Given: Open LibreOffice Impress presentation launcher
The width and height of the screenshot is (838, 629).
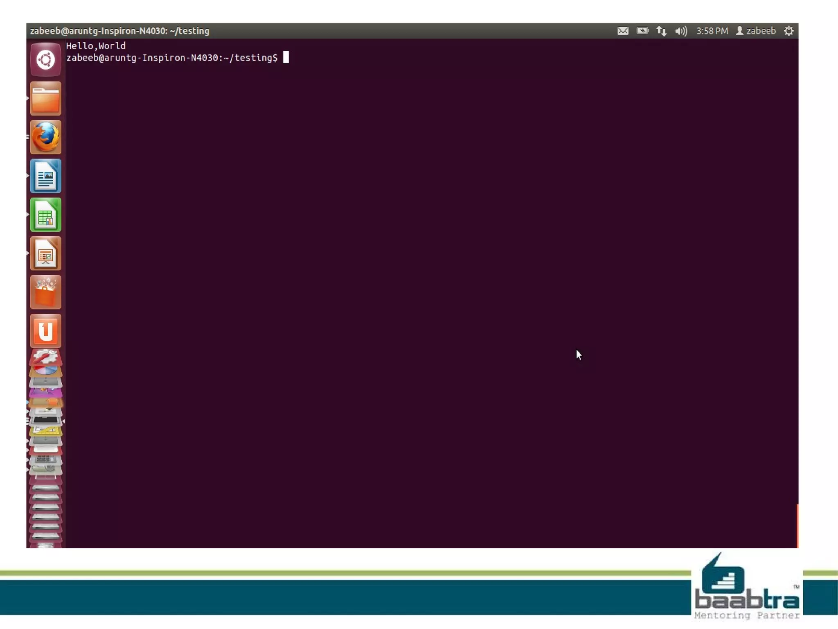Looking at the screenshot, I should [45, 253].
